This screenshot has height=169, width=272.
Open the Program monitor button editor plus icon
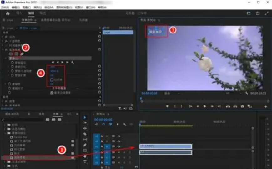click(265, 107)
